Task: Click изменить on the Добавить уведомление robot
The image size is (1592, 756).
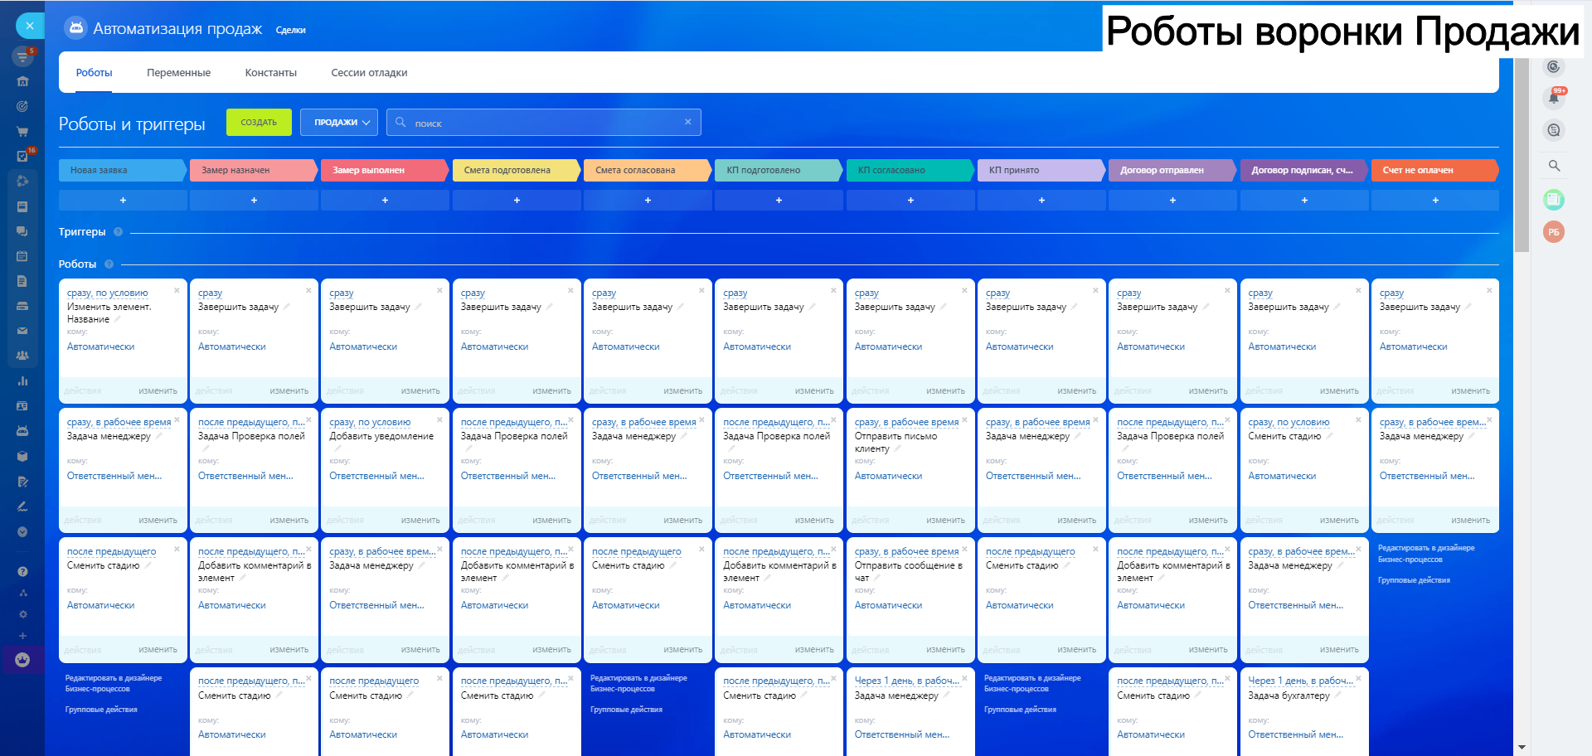Action: (420, 521)
